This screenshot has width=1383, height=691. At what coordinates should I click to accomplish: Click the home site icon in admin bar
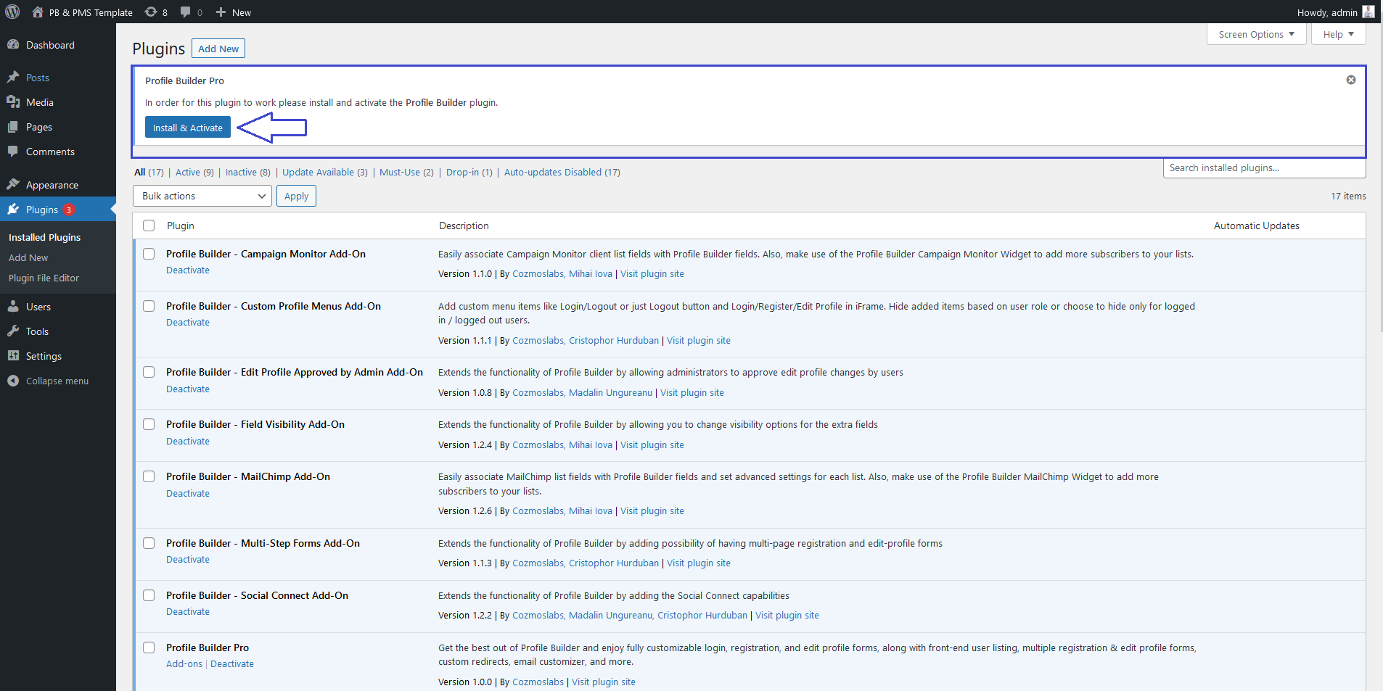pos(38,12)
